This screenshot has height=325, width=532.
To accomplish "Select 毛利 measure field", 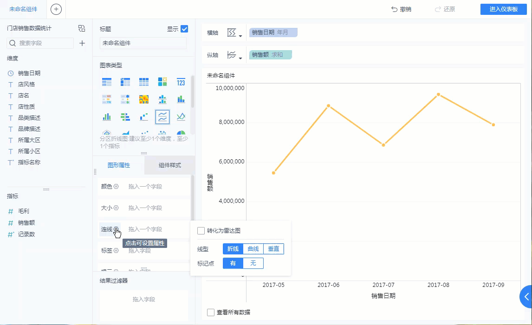I will 23,211.
